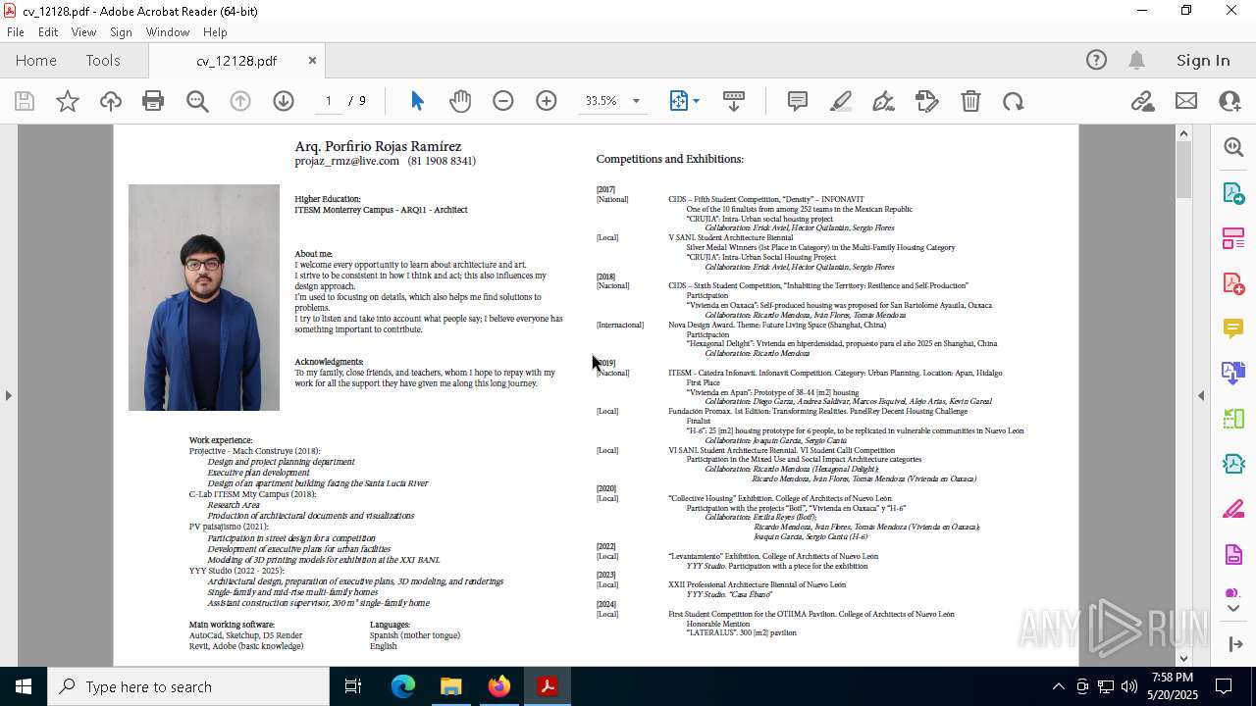Click the profile photo in the CV
1256x706 pixels.
point(204,297)
